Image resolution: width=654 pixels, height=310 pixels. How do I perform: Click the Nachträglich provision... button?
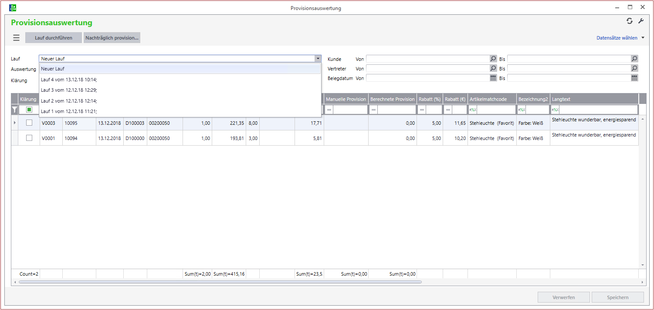[112, 38]
